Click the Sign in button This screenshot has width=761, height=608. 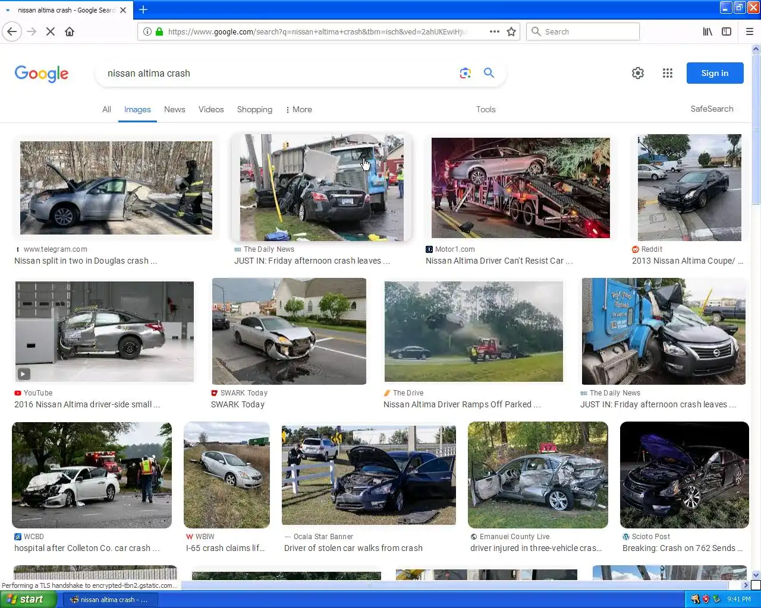pos(715,73)
